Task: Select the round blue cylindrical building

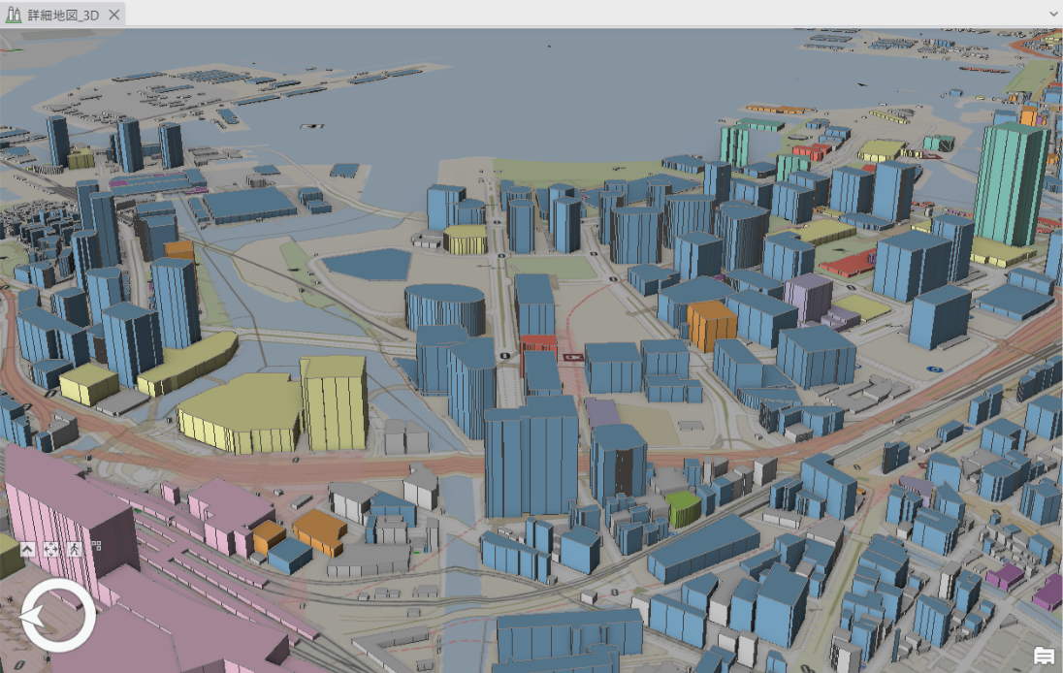Action: pos(445,308)
